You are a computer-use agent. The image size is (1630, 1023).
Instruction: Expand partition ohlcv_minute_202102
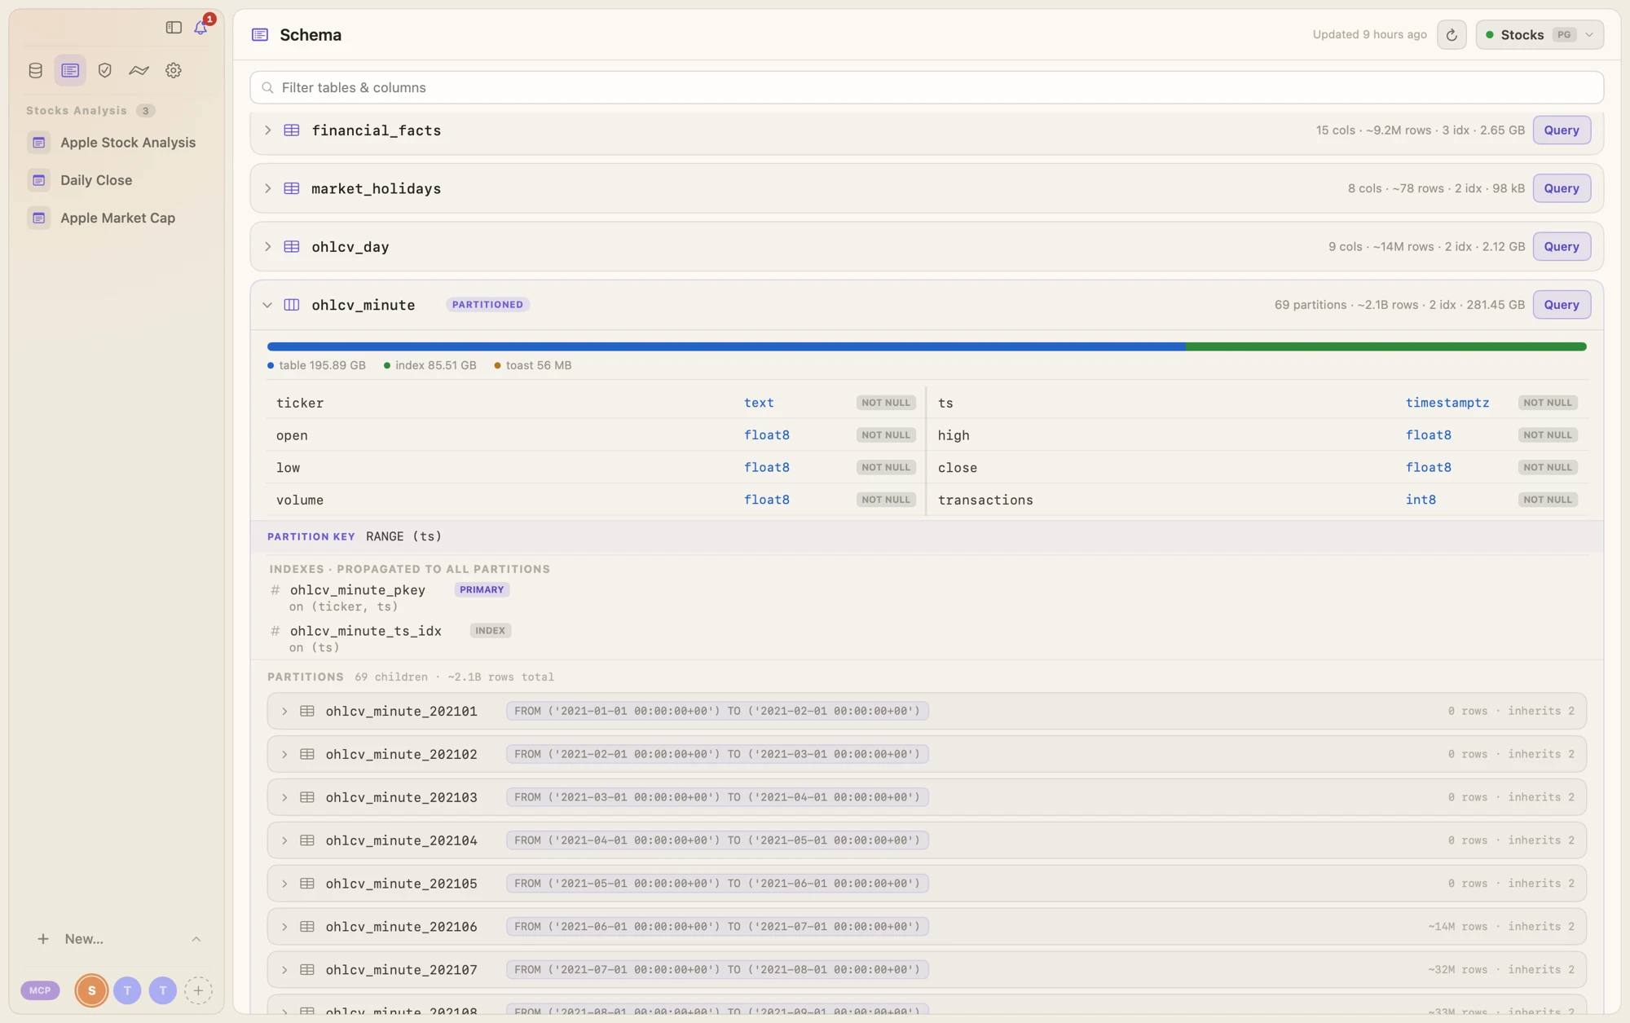(x=284, y=755)
